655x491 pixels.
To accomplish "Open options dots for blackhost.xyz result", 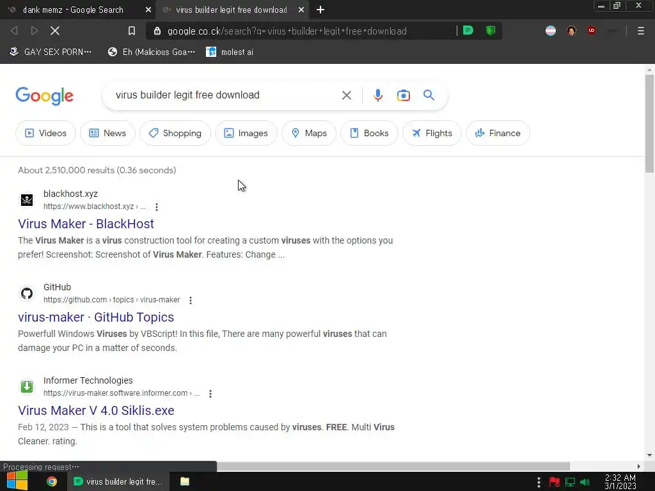I will [157, 207].
